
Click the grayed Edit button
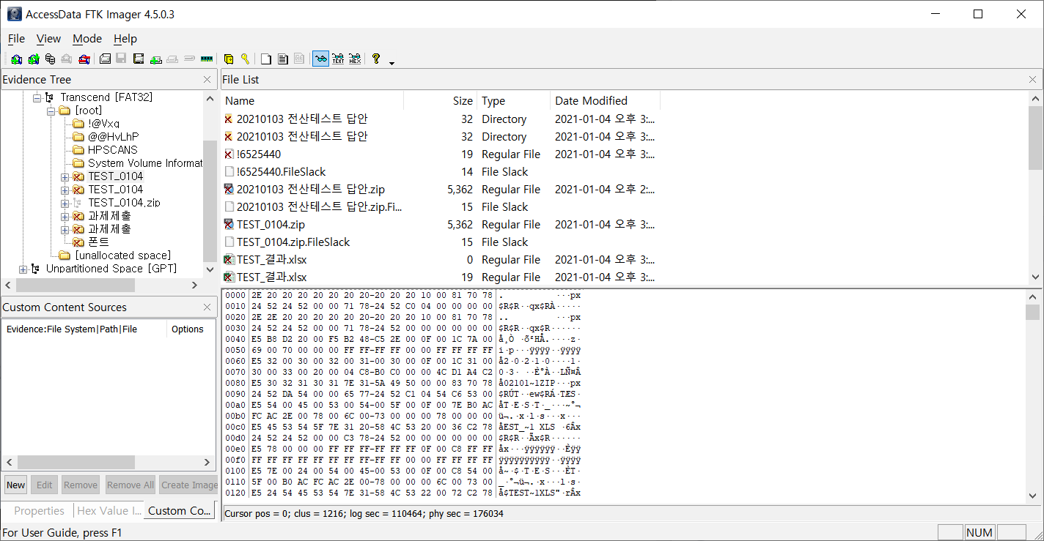[x=45, y=485]
